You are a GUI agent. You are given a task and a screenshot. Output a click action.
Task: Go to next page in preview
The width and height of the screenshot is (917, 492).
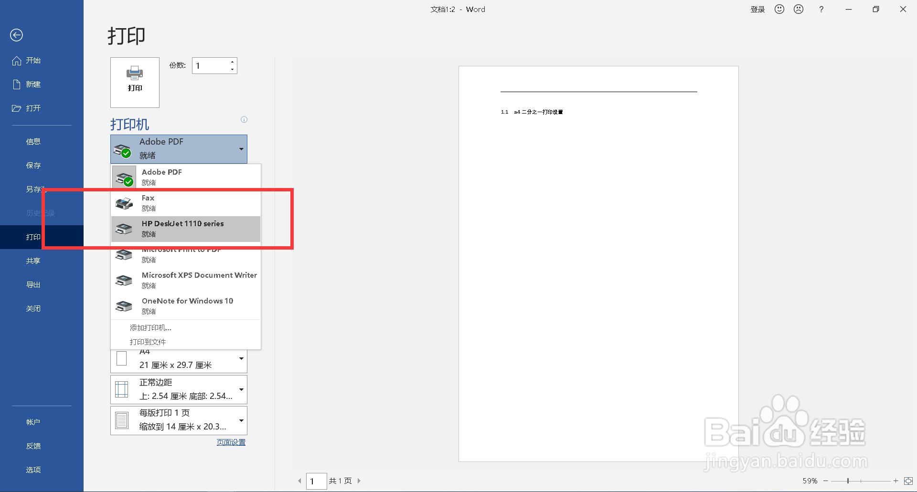[359, 481]
